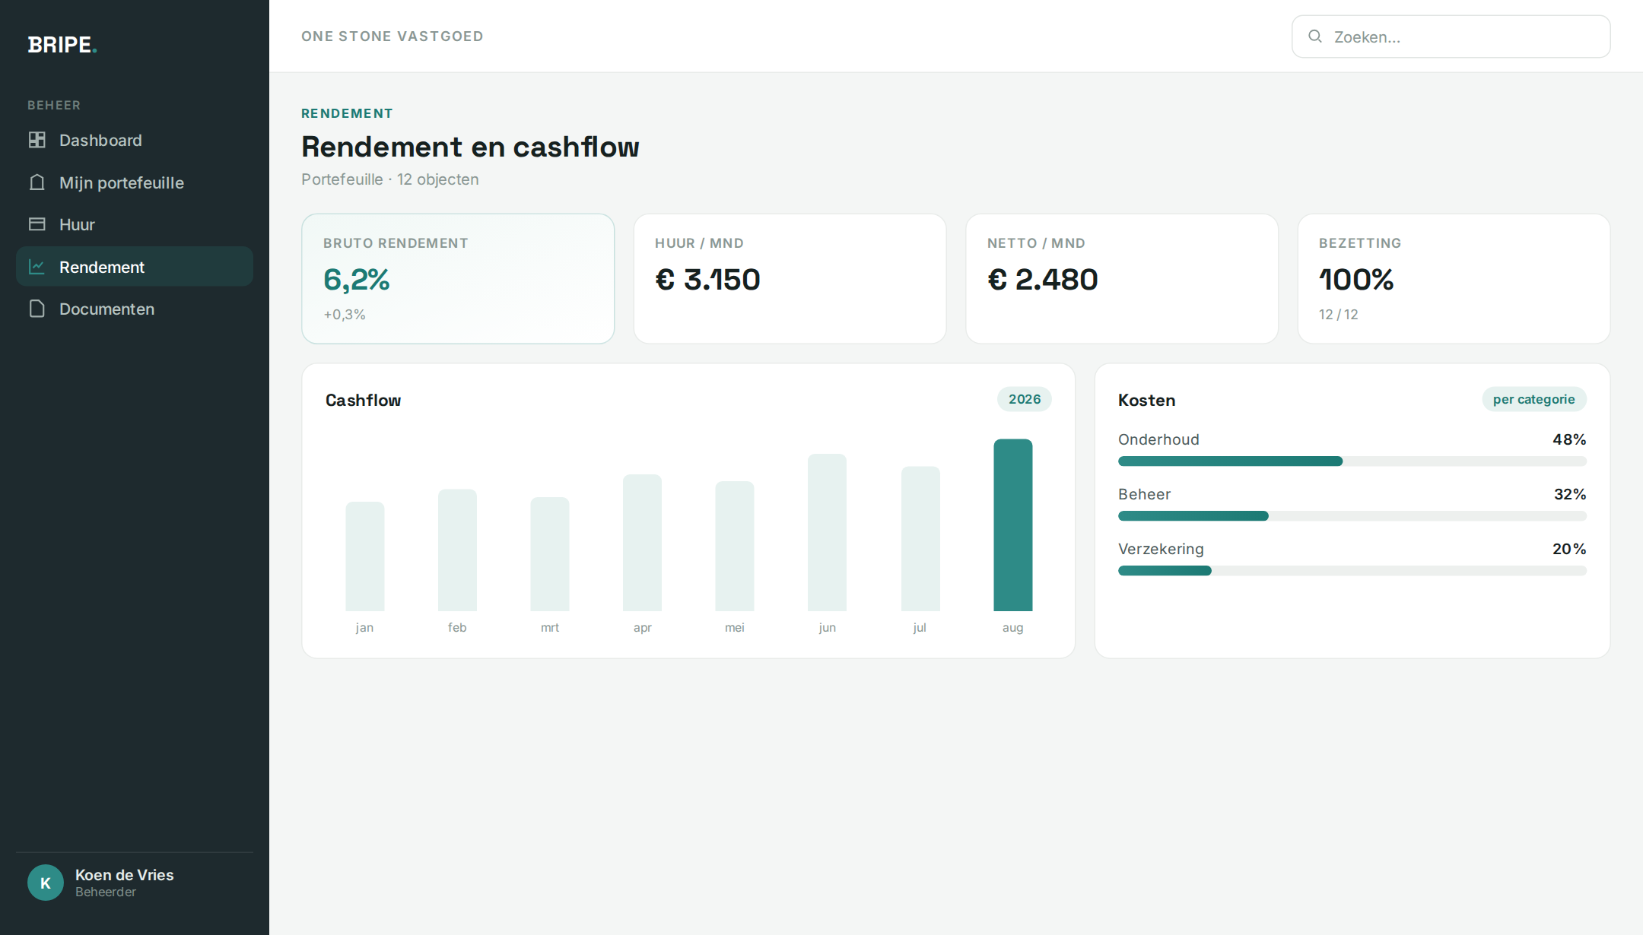Screen dimensions: 1643x935
Task: Select the Rendement menu item
Action: coord(135,267)
